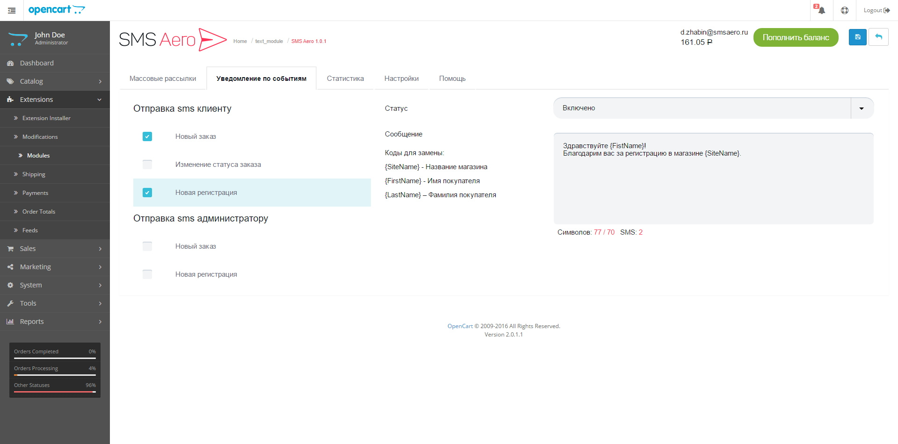
Task: Expand the Marketing menu chevron
Action: [100, 267]
